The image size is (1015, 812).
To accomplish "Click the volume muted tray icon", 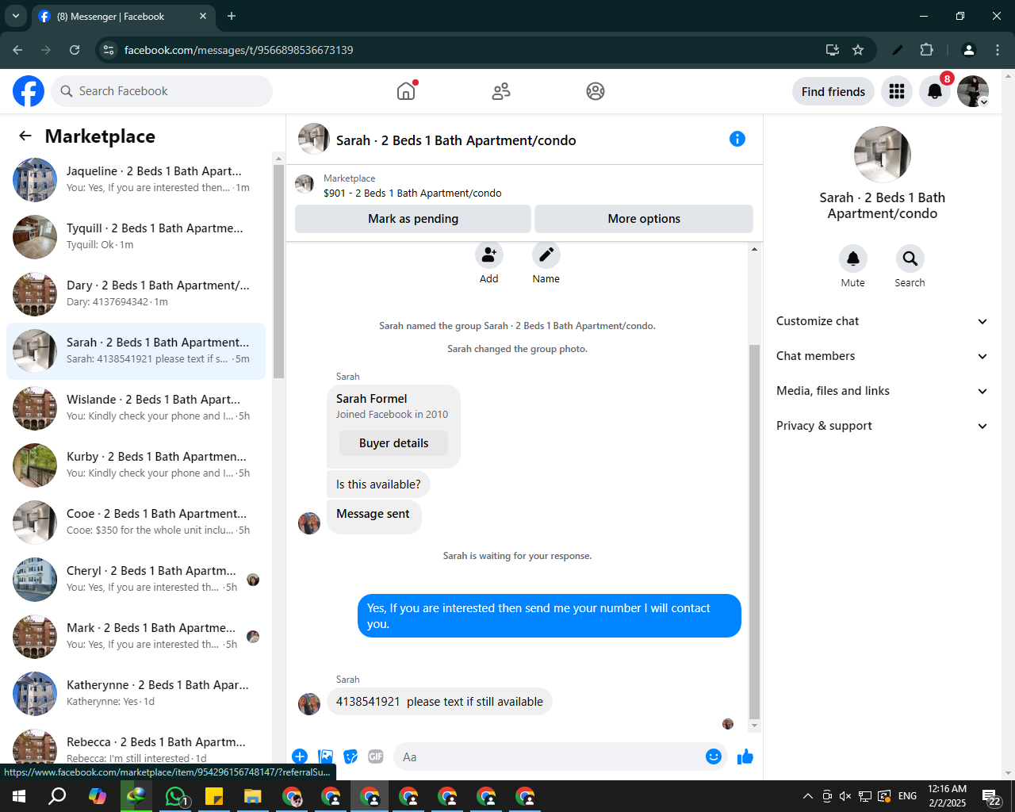I will point(845,796).
